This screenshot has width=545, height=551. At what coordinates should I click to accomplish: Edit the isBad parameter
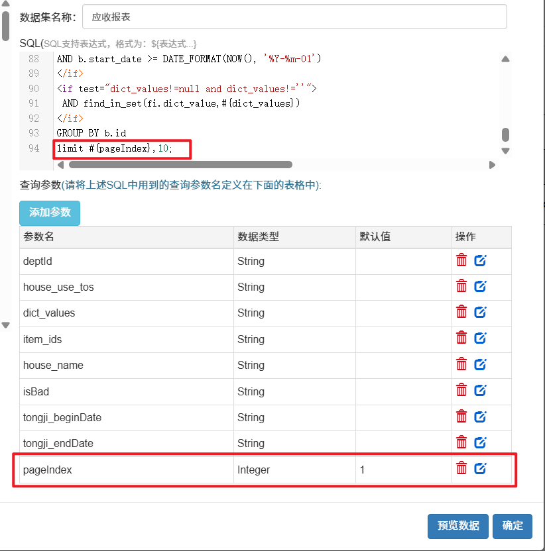(480, 390)
